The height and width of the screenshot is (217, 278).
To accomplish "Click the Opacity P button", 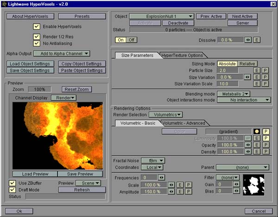I will click(266, 145).
